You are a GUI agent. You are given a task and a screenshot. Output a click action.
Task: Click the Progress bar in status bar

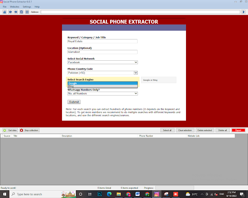[175, 188]
